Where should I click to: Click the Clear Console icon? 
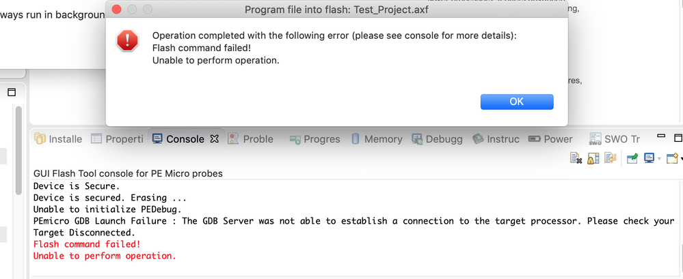[x=576, y=158]
